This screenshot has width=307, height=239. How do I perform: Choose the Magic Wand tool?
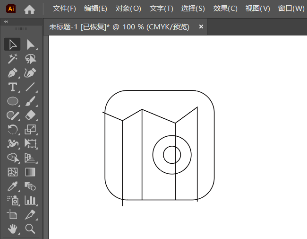pyautogui.click(x=13, y=59)
